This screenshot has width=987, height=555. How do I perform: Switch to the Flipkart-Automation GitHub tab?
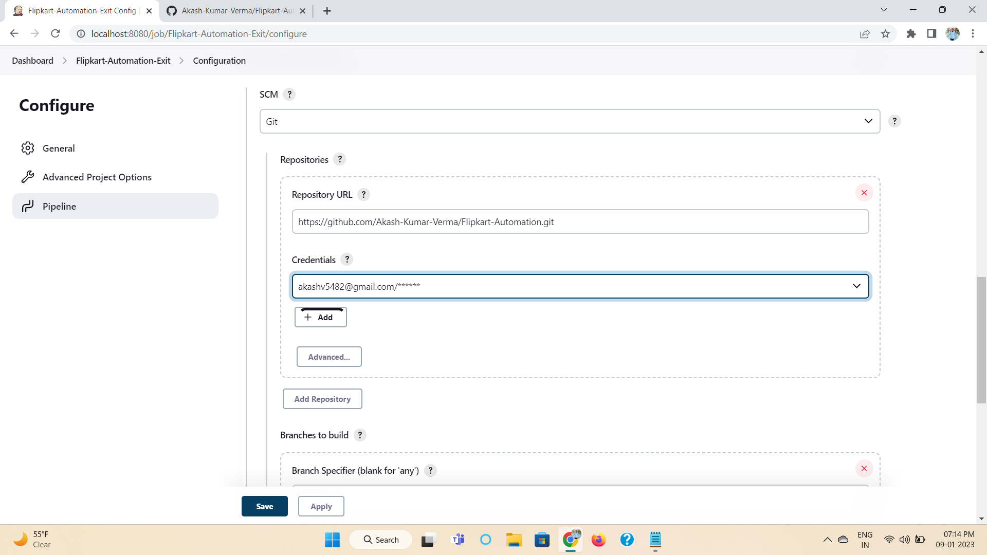click(x=231, y=10)
